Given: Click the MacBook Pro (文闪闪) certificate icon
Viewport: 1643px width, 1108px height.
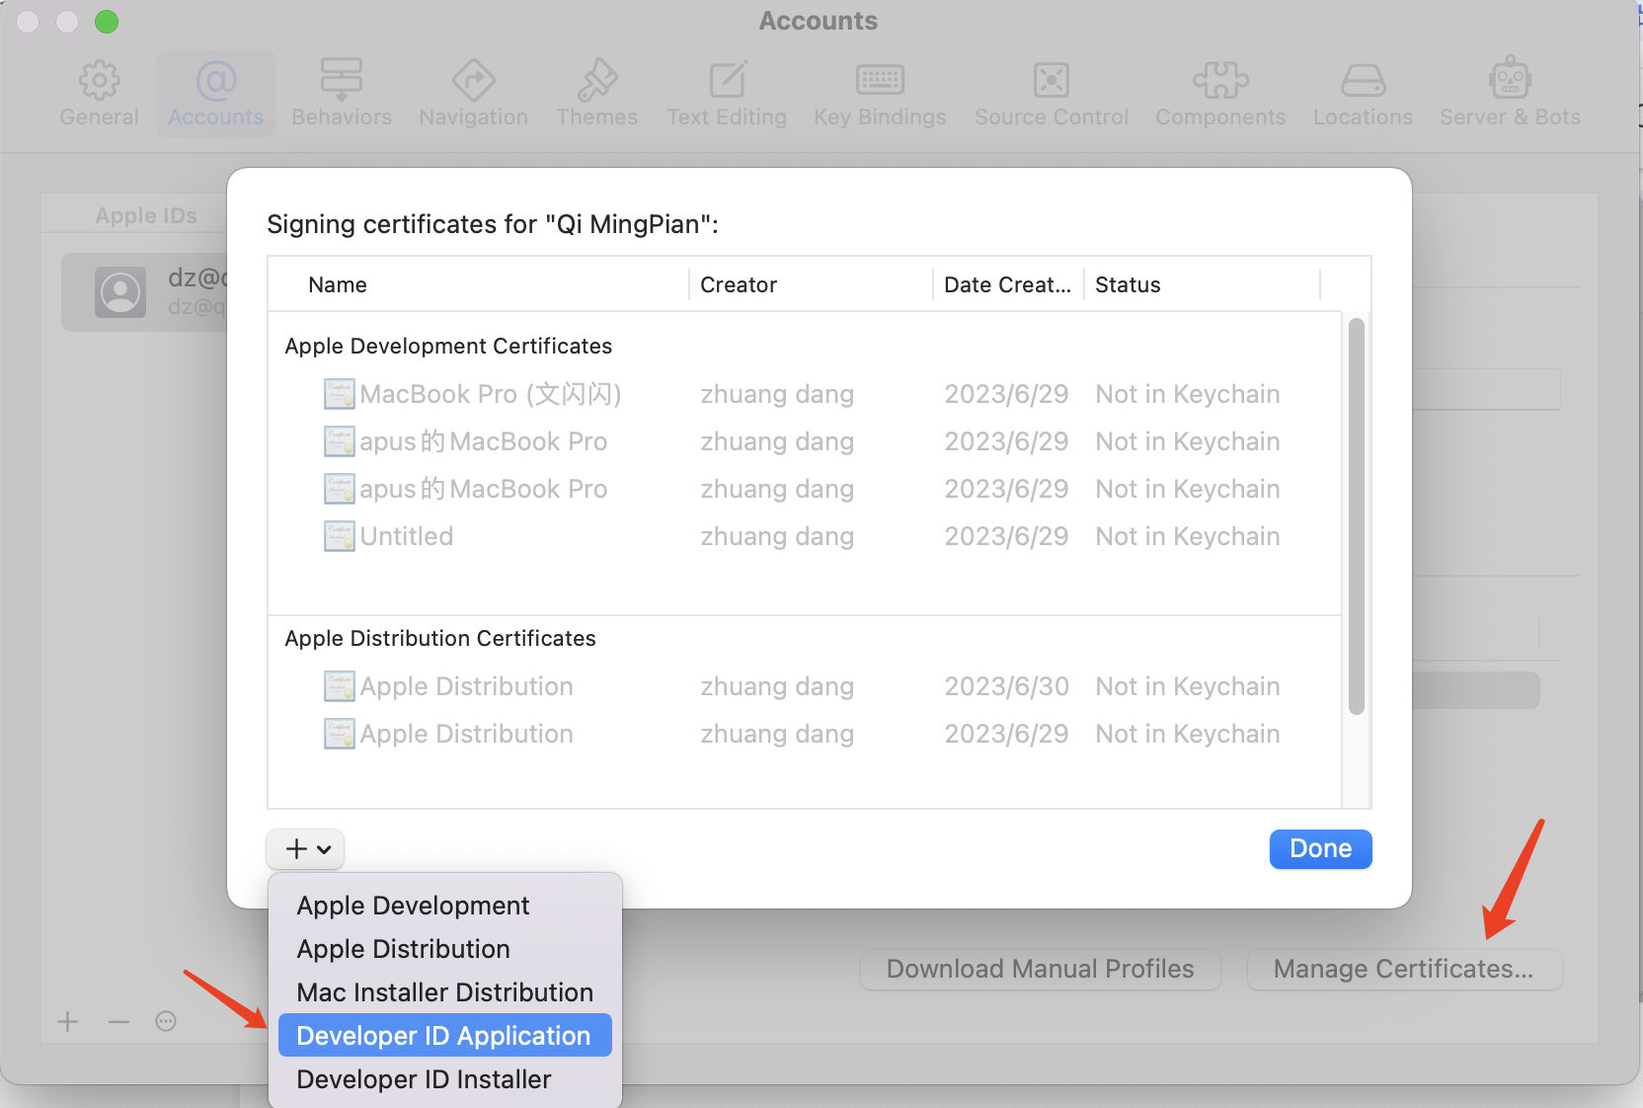Looking at the screenshot, I should click(x=339, y=394).
